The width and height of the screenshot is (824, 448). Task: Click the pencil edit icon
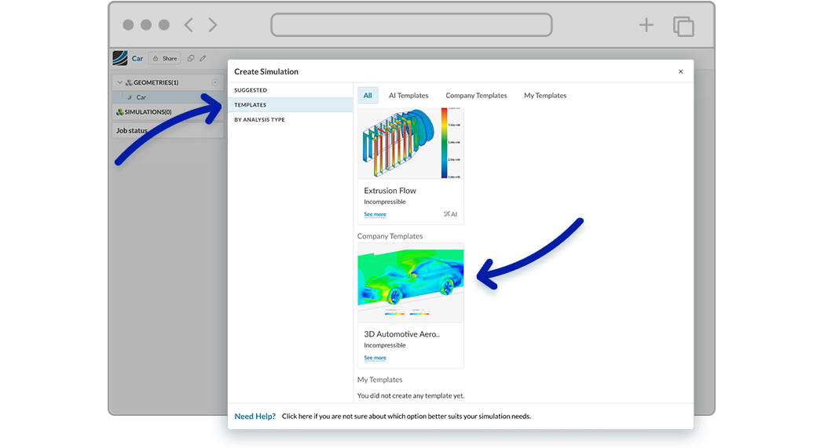click(x=203, y=58)
